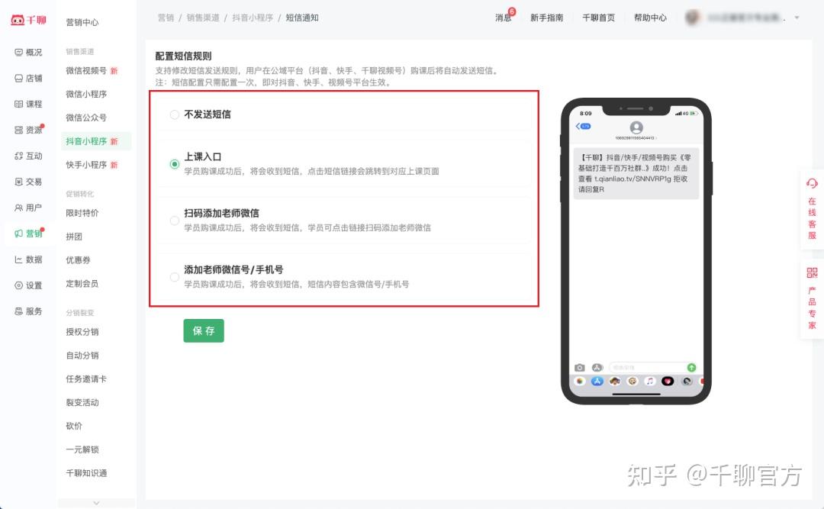This screenshot has width=824, height=509.
Task: Expand sidebar menu with bottom chevron
Action: point(96,503)
